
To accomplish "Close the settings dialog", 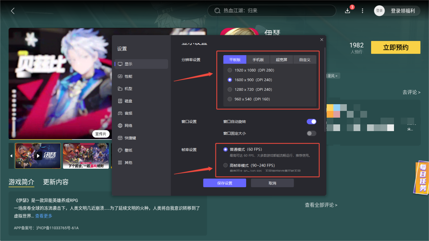I will [x=322, y=40].
